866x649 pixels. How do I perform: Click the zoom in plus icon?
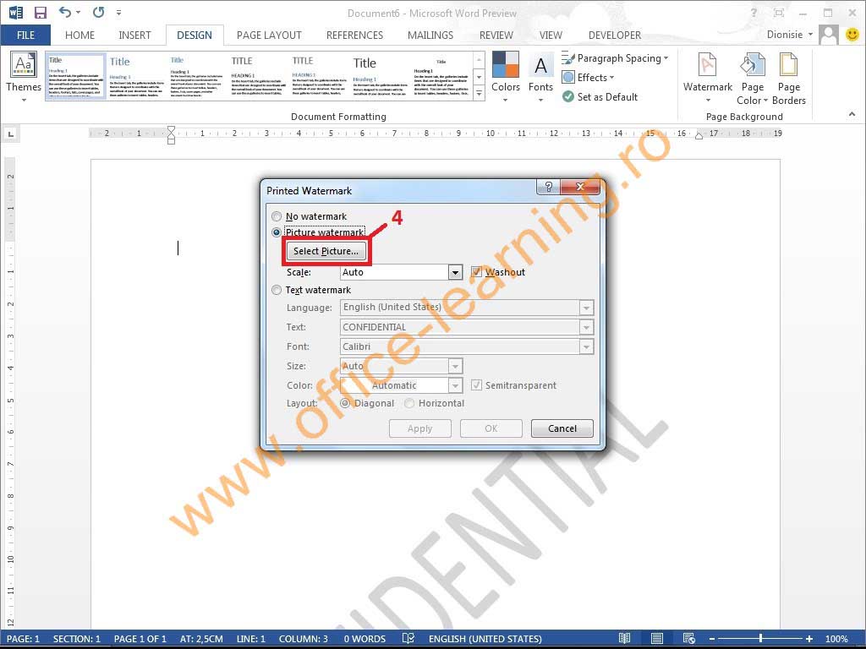[809, 639]
